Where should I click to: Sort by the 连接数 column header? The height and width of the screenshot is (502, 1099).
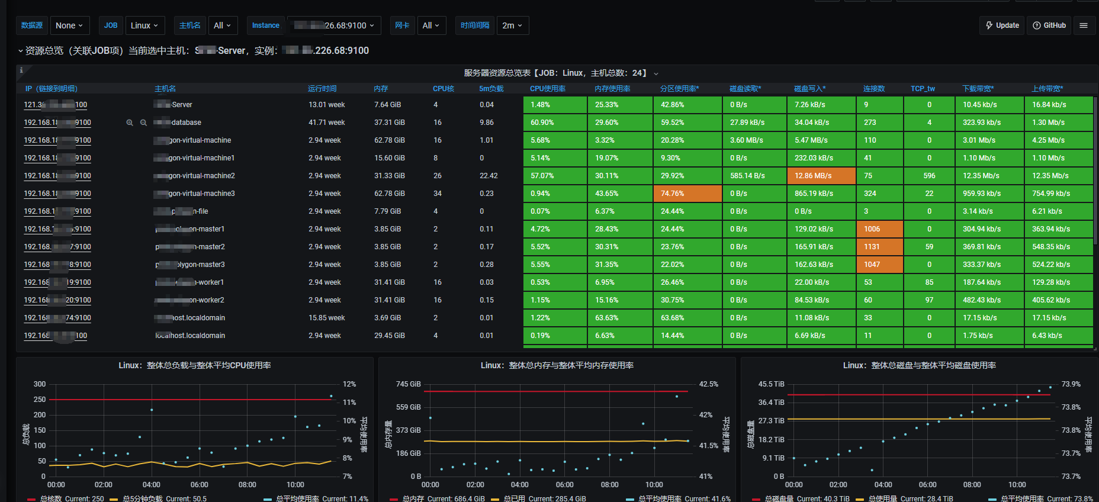[x=874, y=89]
